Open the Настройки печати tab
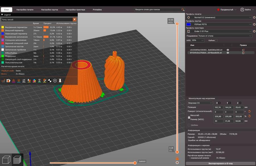The width and height of the screenshot is (256, 166). click(x=25, y=10)
